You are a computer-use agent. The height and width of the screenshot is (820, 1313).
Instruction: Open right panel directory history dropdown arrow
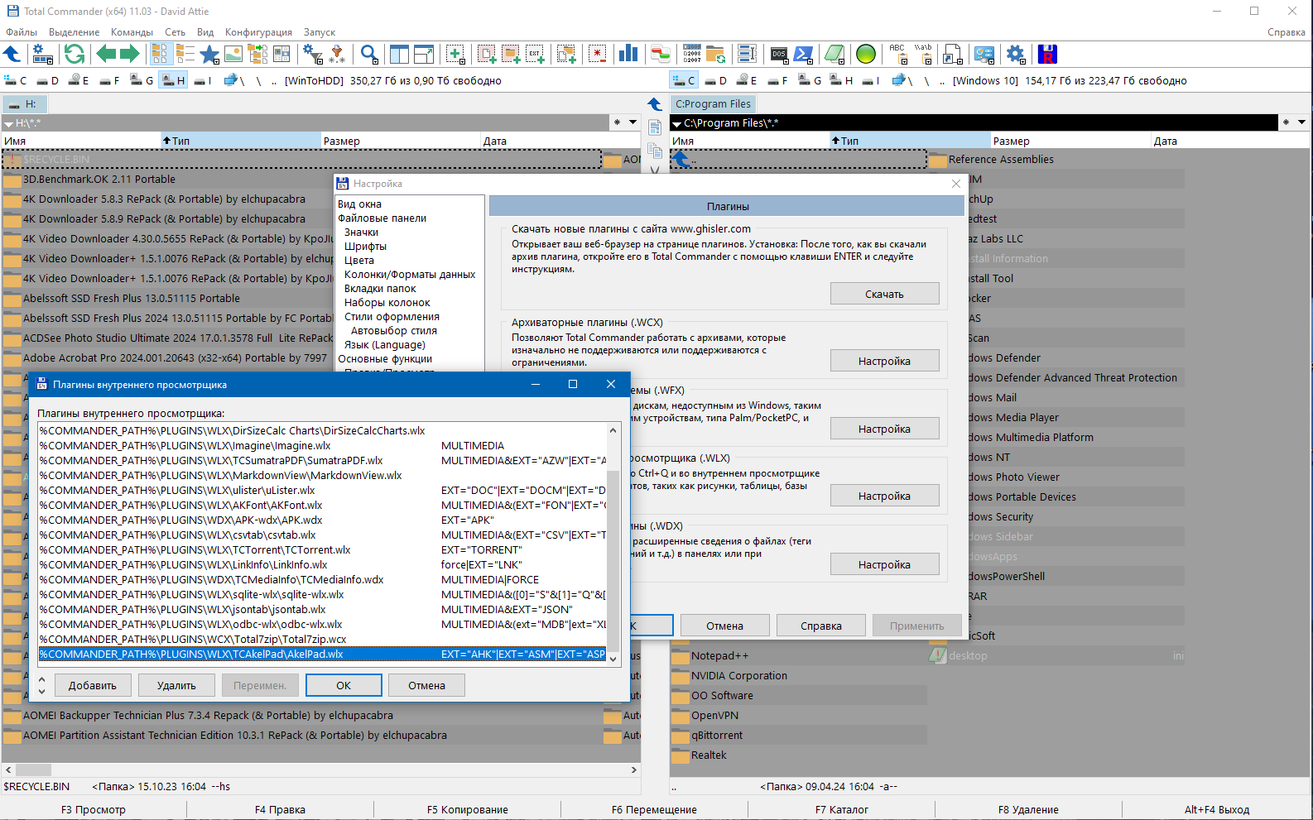point(1301,122)
